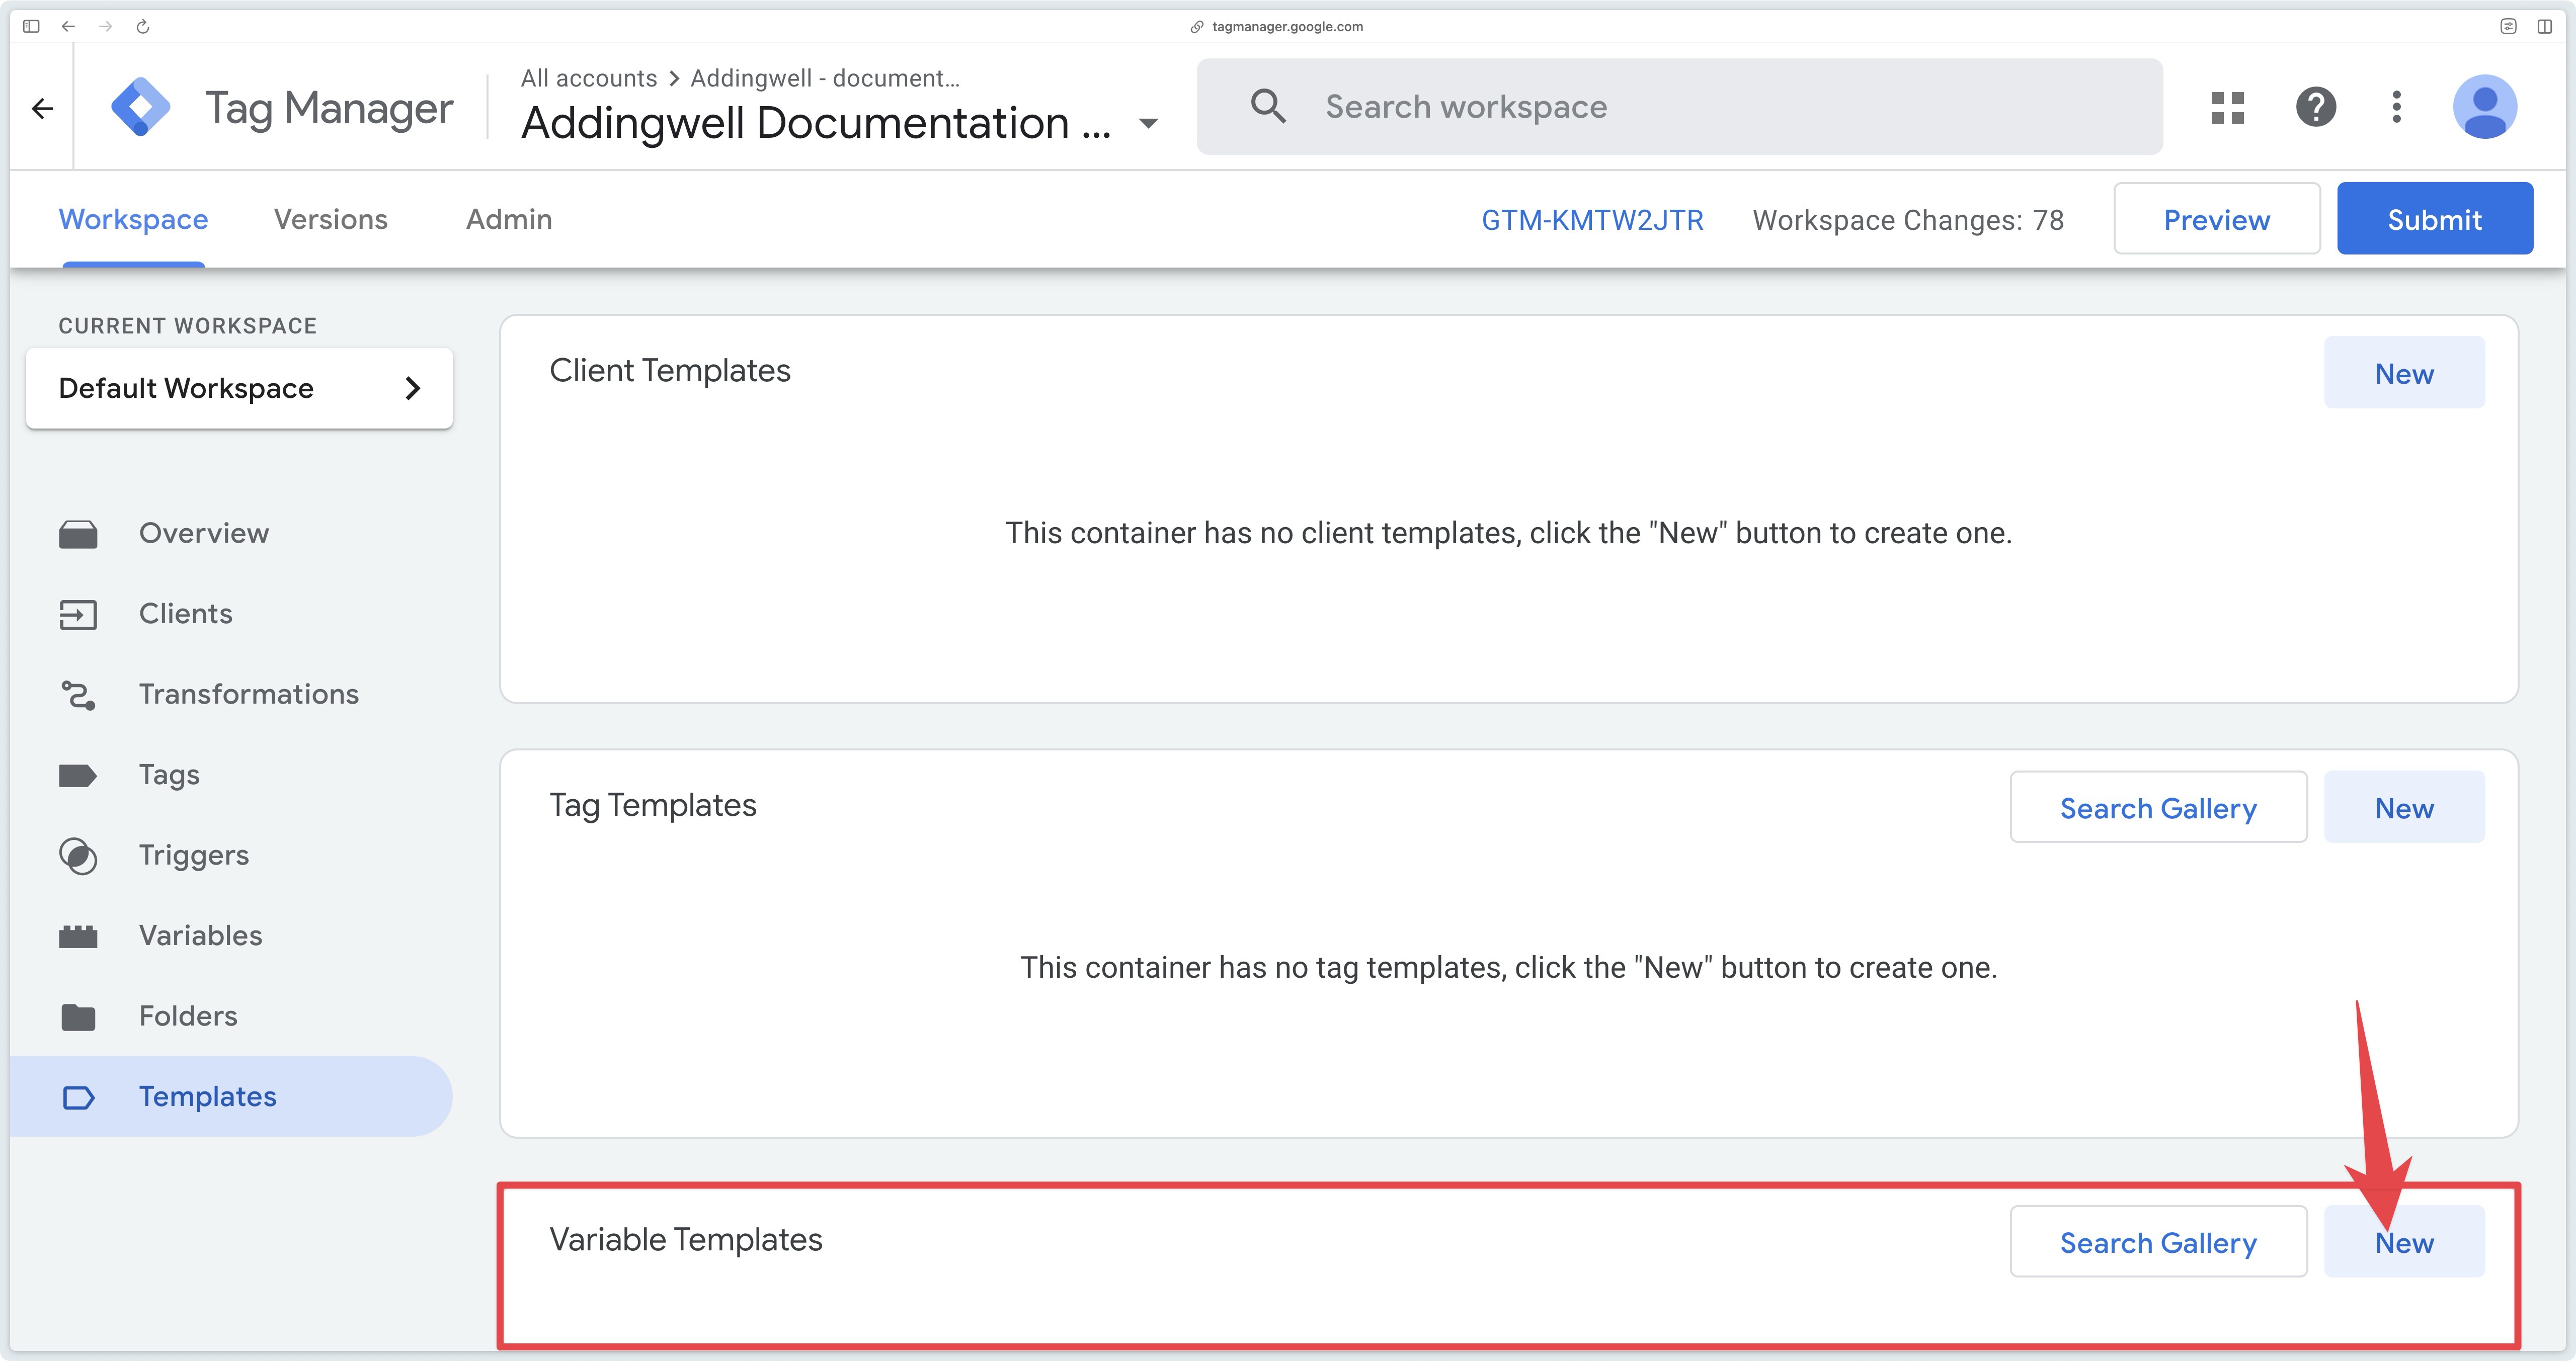Switch to the Admin tab
The height and width of the screenshot is (1361, 2576).
pyautogui.click(x=509, y=219)
